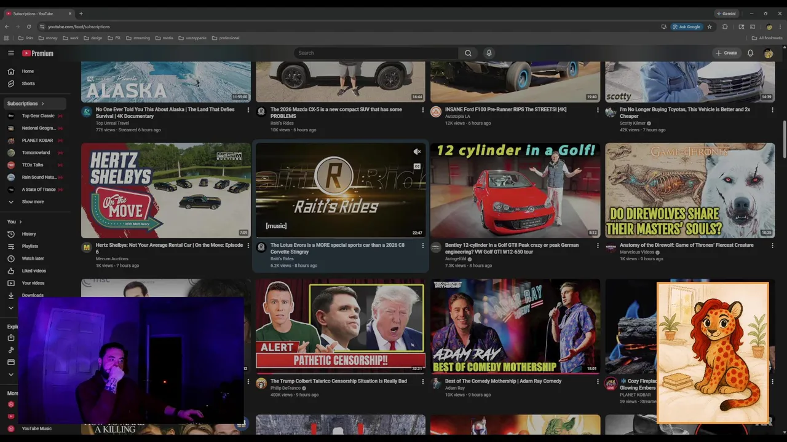Open Playlists in the sidebar
The image size is (787, 442).
coord(36,246)
